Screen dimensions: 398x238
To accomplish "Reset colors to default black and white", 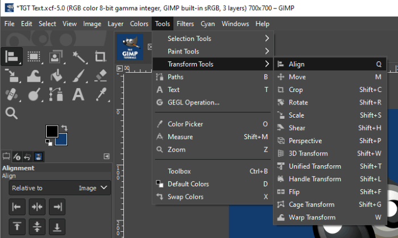I will (48, 142).
